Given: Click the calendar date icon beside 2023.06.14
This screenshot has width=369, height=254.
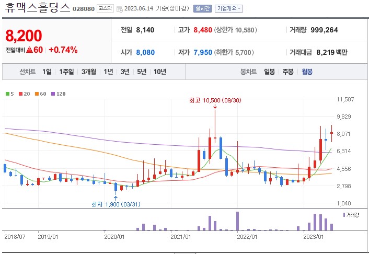Looking at the screenshot, I should tap(120, 9).
